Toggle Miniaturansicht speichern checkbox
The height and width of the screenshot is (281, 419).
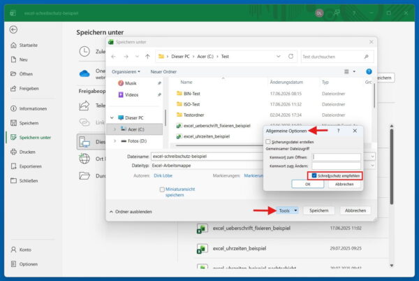pos(162,189)
